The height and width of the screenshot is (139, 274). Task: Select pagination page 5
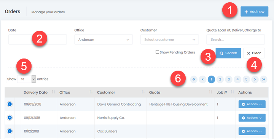pos(246,79)
